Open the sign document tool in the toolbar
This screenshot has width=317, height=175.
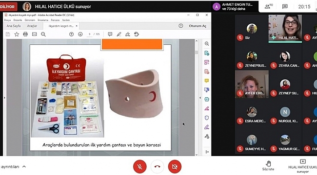pyautogui.click(x=128, y=35)
